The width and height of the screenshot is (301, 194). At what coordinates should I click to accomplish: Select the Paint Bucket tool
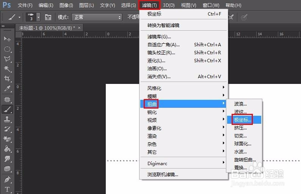click(x=7, y=149)
